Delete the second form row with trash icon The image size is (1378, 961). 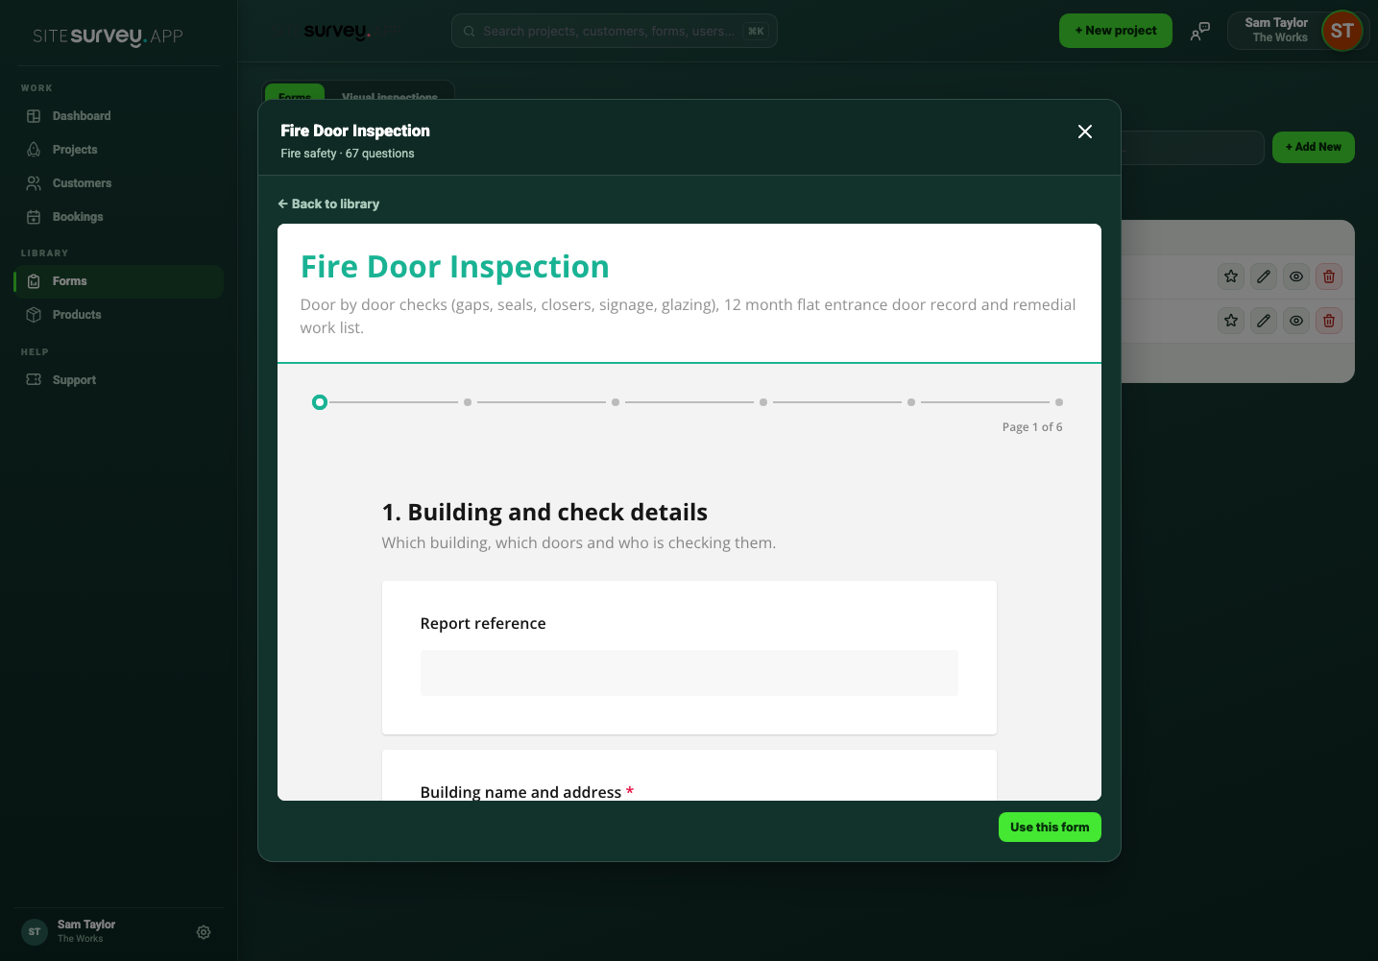point(1329,321)
